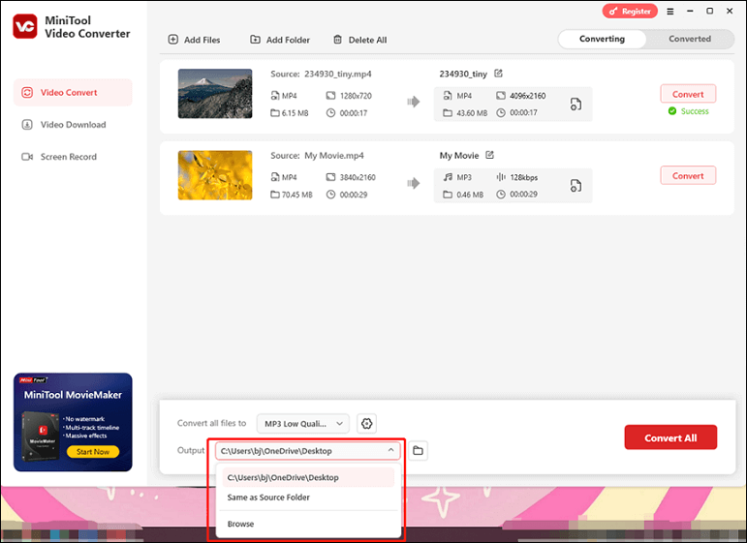
Task: Click the 70.45 MB source size
Action: [x=296, y=195]
